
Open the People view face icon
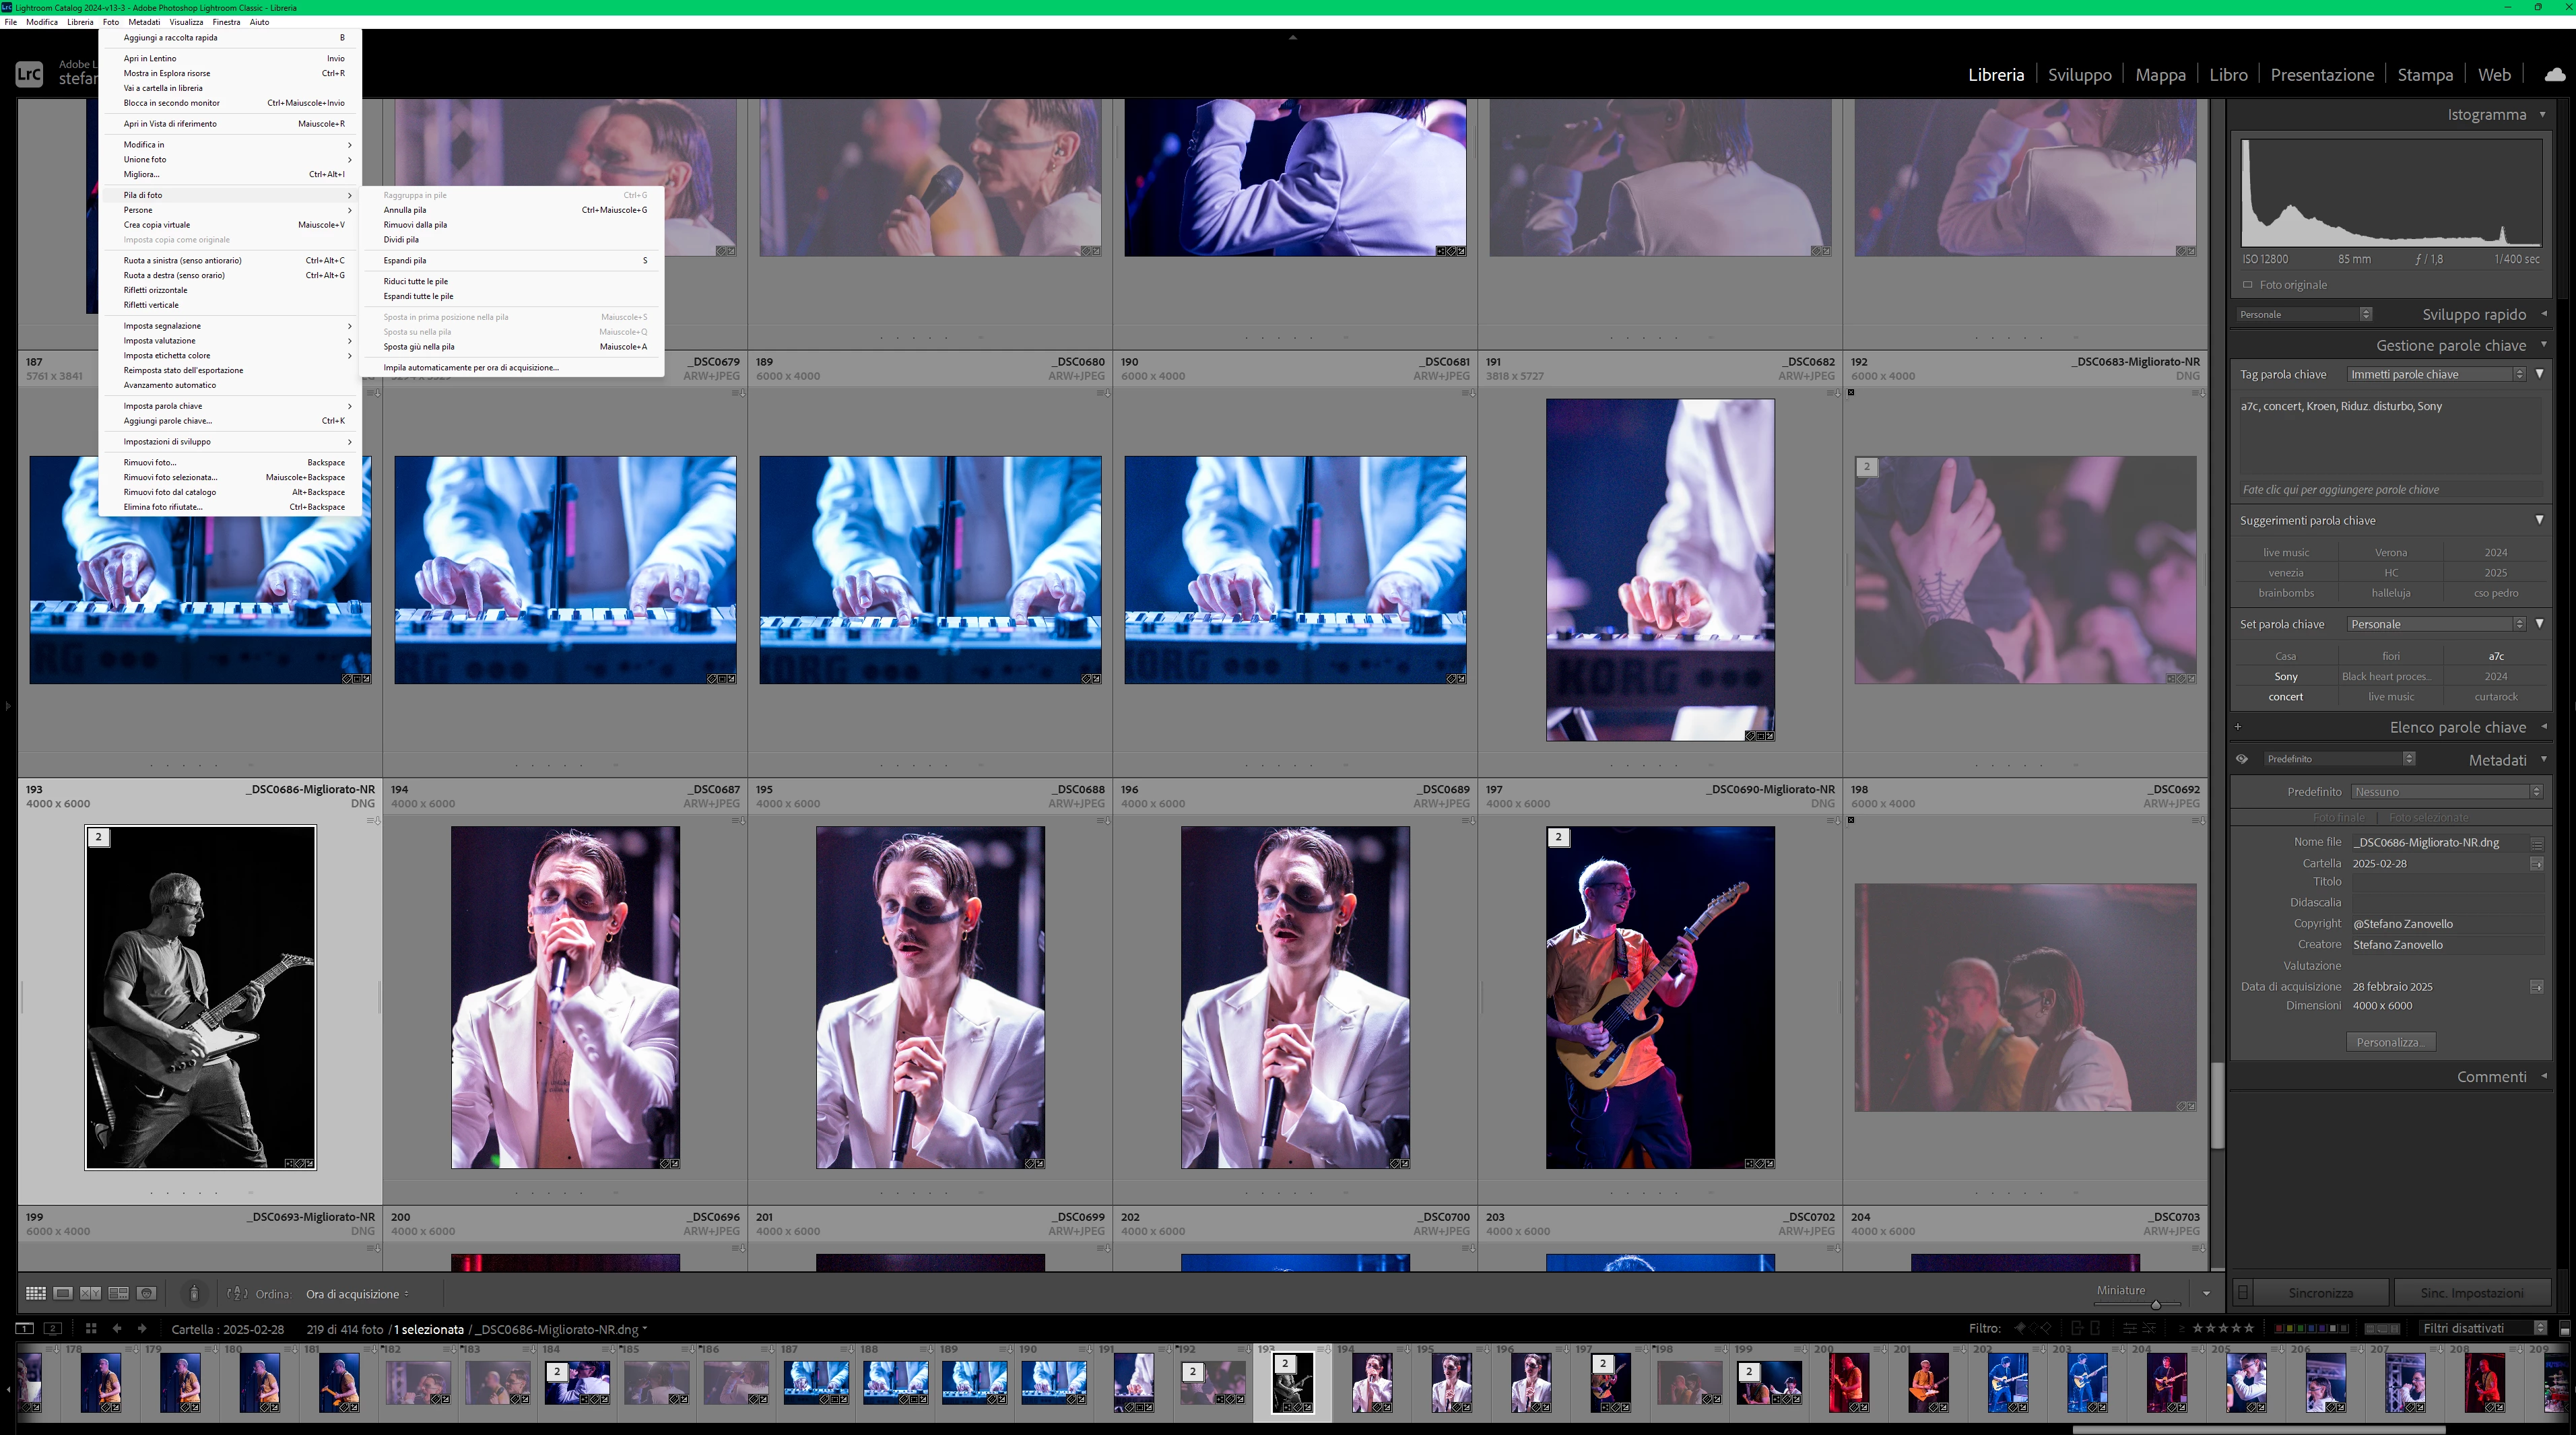pyautogui.click(x=146, y=1293)
